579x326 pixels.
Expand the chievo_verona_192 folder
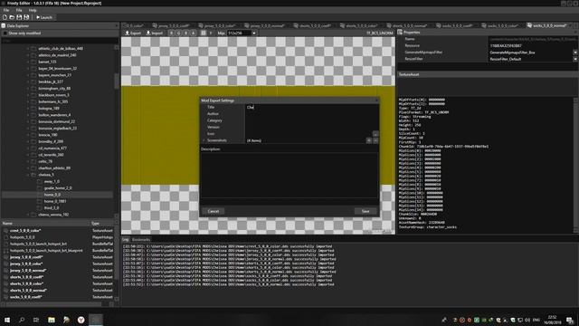click(x=28, y=215)
